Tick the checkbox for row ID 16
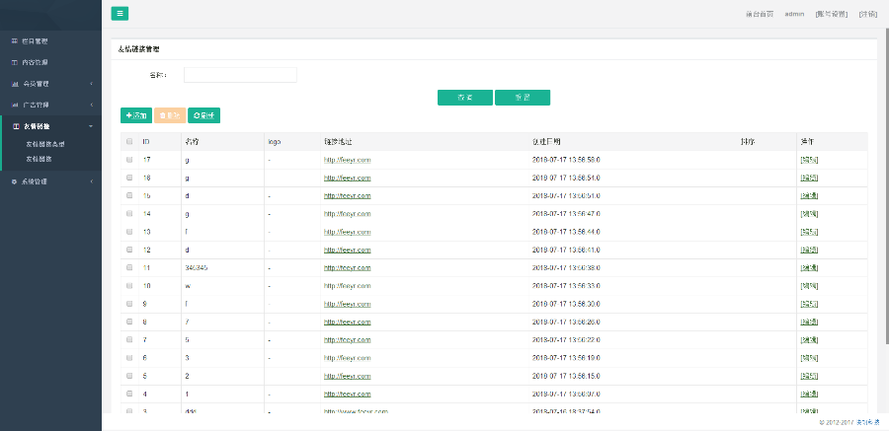The height and width of the screenshot is (431, 889). click(x=129, y=178)
